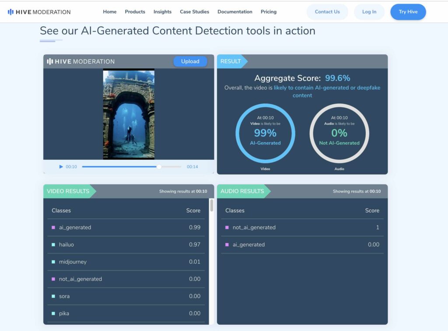Viewport: 448px width, 331px height.
Task: Select ai_generated row in Audio Results
Action: tap(302, 245)
